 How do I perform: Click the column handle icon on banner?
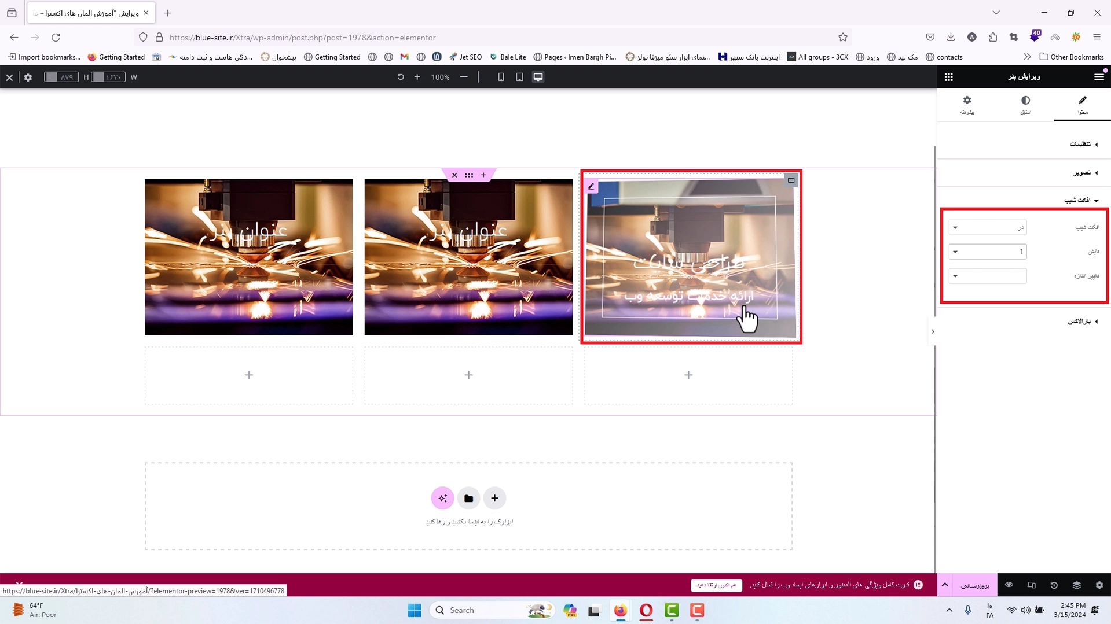click(x=791, y=180)
